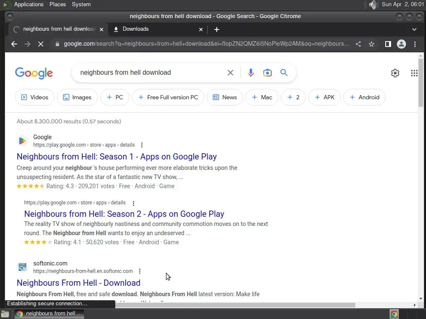This screenshot has height=319, width=426.
Task: Click the softonic.com favicon
Action: [x=22, y=267]
